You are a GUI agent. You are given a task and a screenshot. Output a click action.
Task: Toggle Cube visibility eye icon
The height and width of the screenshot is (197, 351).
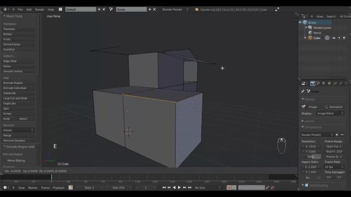tap(334, 38)
